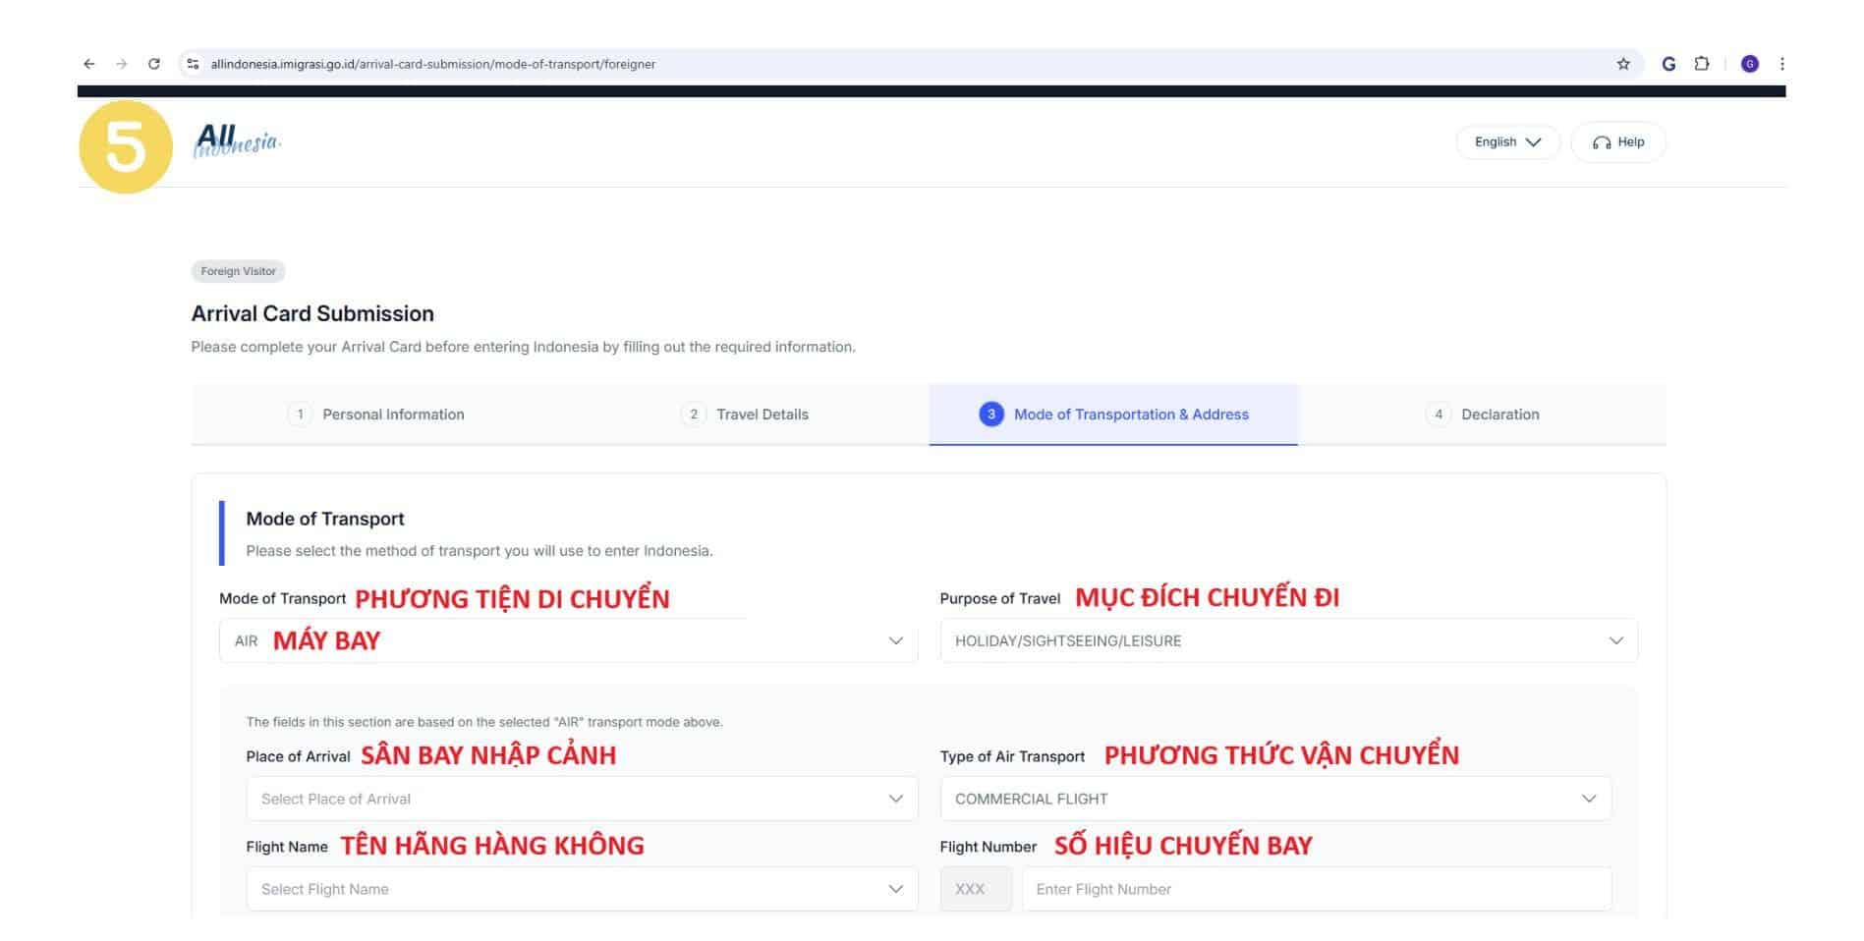The image size is (1864, 941).
Task: Open the English language dropdown
Action: (x=1506, y=142)
